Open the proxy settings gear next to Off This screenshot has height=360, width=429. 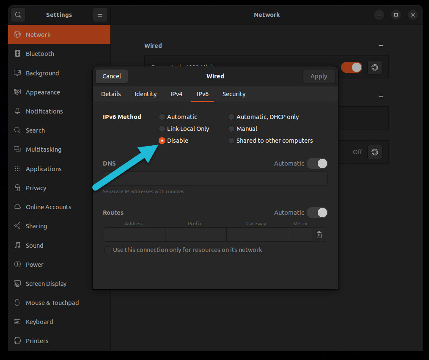pyautogui.click(x=375, y=152)
